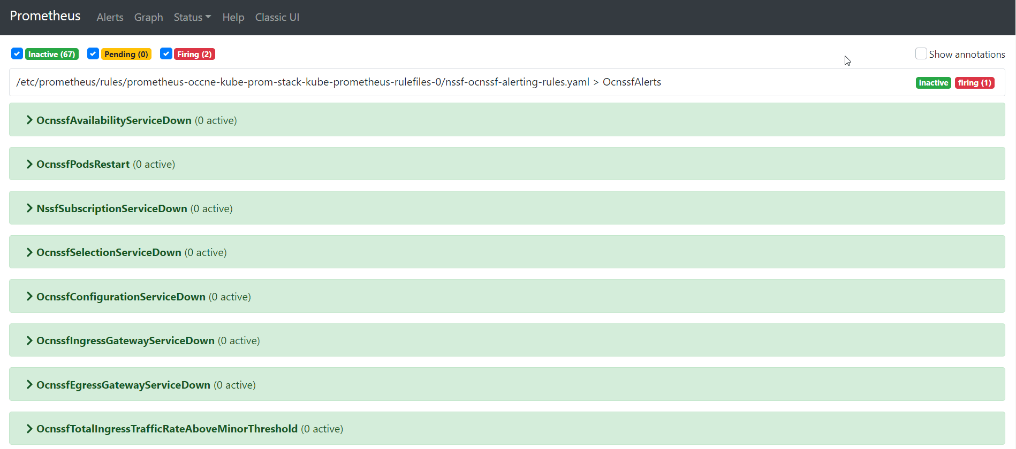
Task: Switch to the Classic UI
Action: pyautogui.click(x=277, y=17)
